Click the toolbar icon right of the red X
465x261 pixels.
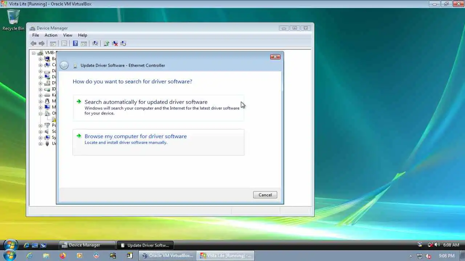tap(123, 43)
